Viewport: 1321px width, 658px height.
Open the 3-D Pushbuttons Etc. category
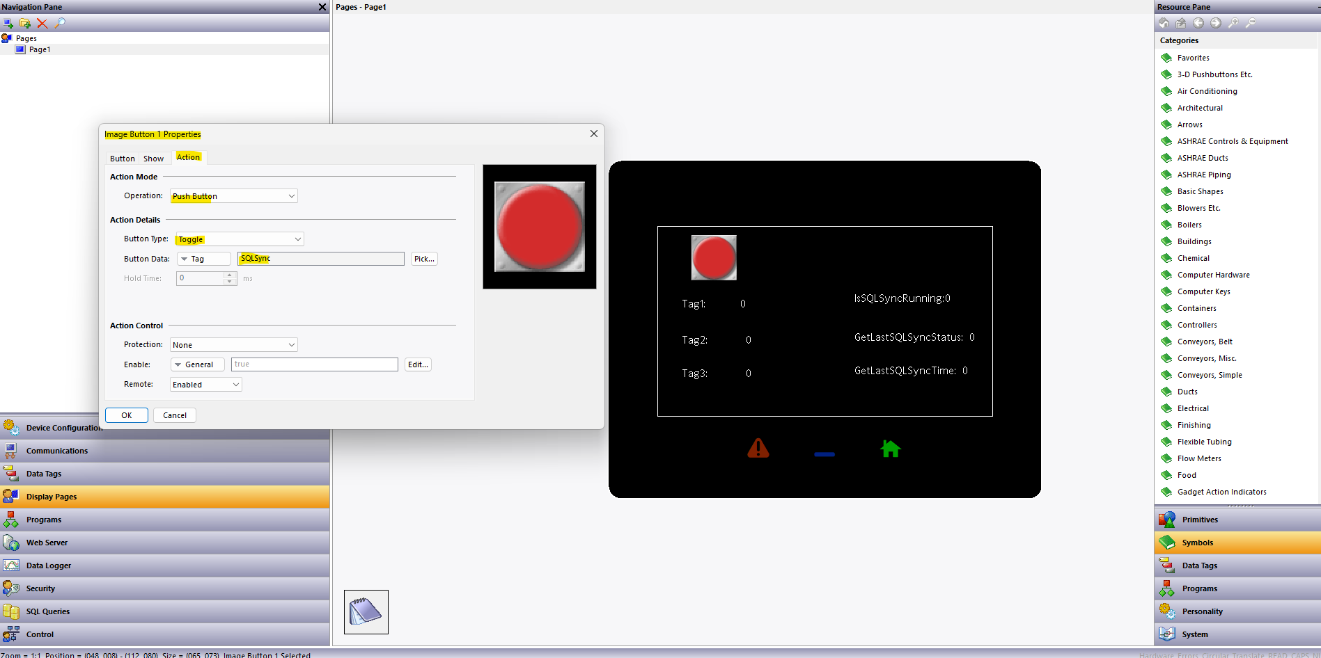click(1214, 74)
